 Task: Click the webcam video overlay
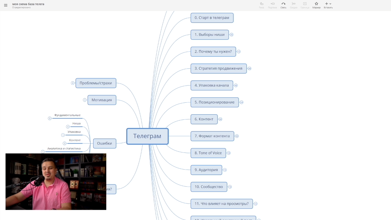click(x=56, y=182)
